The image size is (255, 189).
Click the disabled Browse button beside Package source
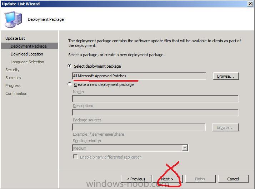[x=226, y=127]
